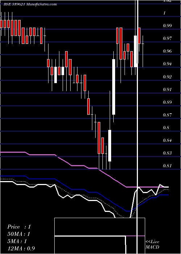Select the '5MA : 1' legend entry
Screen dimensions: 181x254
pos(17,241)
